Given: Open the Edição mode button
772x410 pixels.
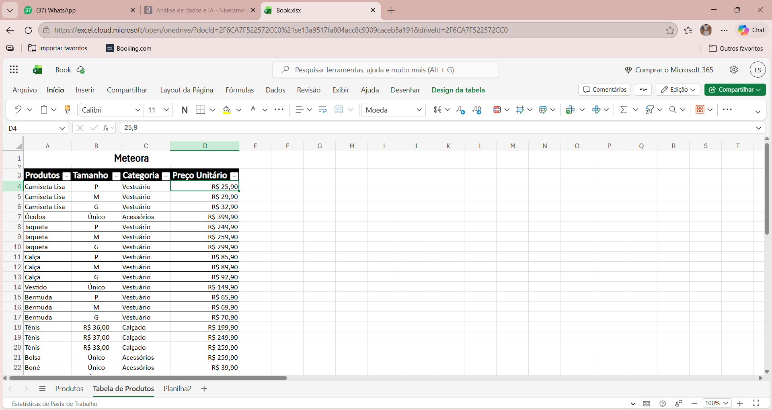Looking at the screenshot, I should (678, 90).
